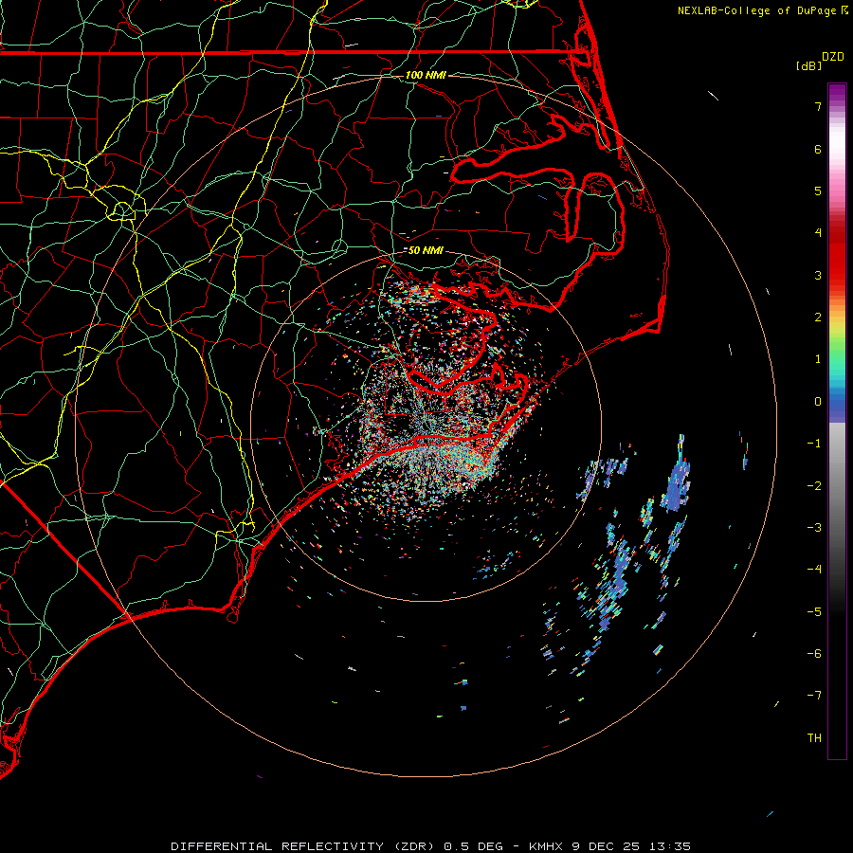
Task: Click the 50 NMI range ring label
Action: coord(426,250)
